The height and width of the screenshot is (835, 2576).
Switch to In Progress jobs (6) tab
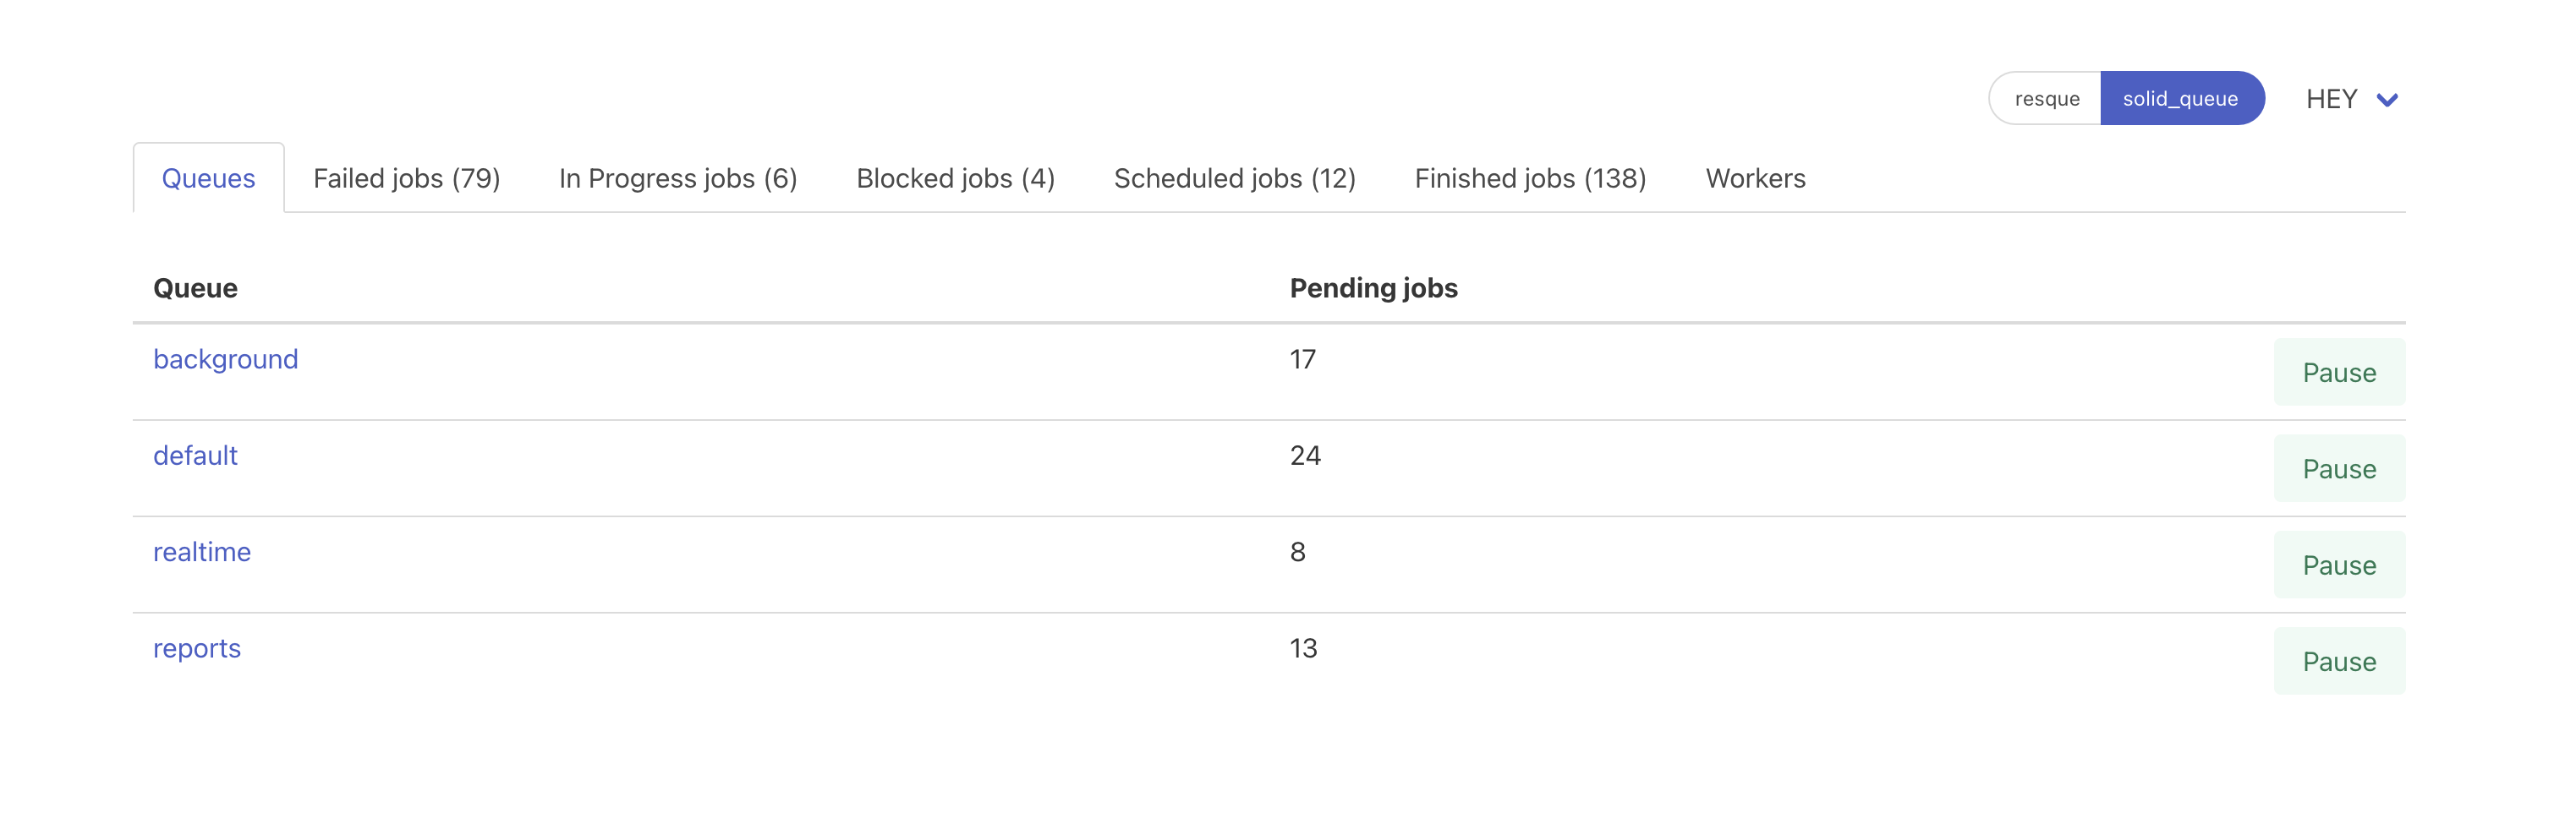(677, 179)
